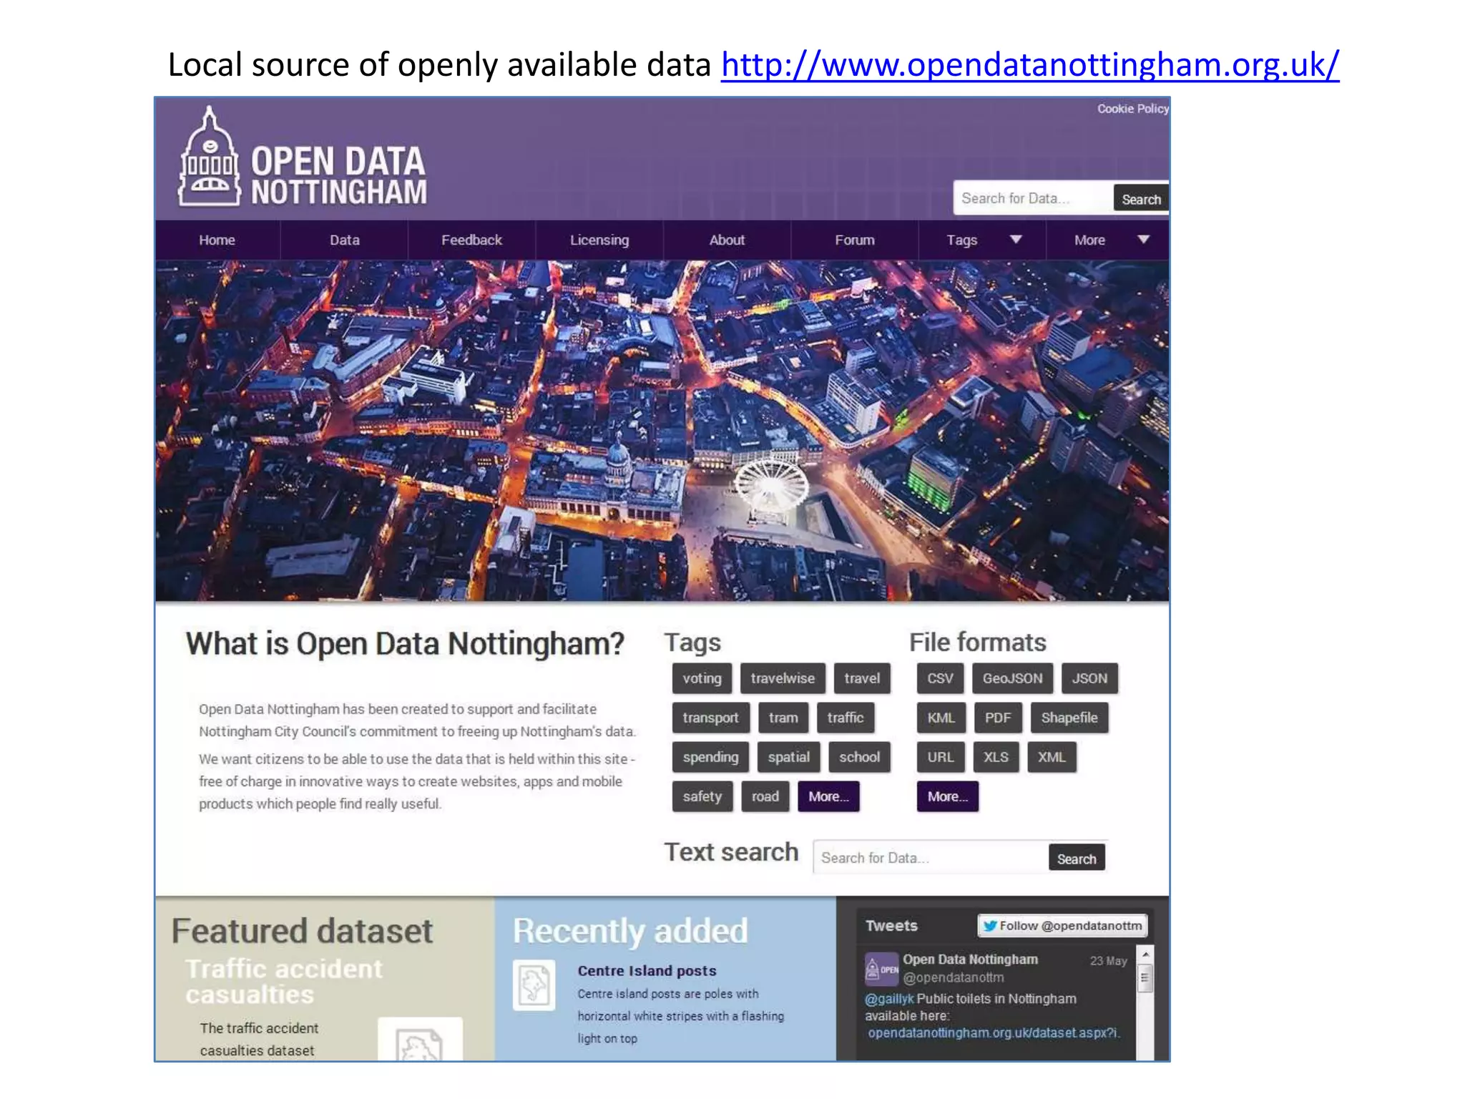Screen dimensions: 1465x1099
Task: Expand the Tags menu dropdown arrow
Action: (1016, 240)
